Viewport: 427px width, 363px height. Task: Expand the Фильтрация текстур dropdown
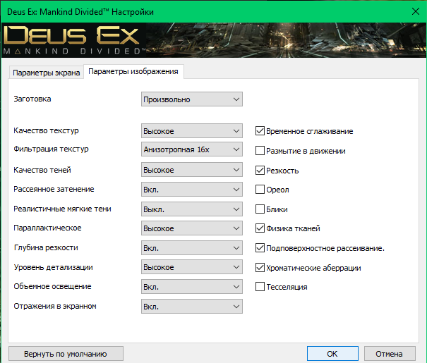[192, 149]
